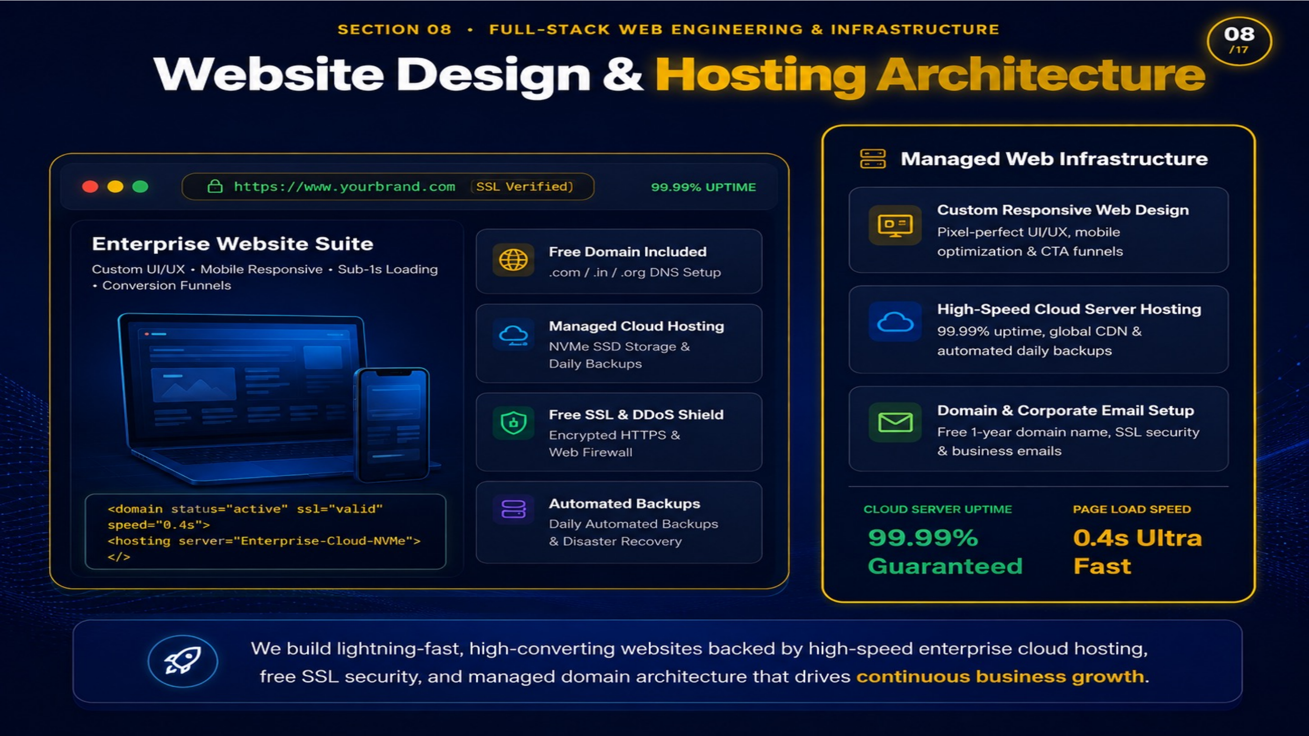Screen dimensions: 1309x736
Task: Click the Conversion Funnels text
Action: [x=167, y=285]
